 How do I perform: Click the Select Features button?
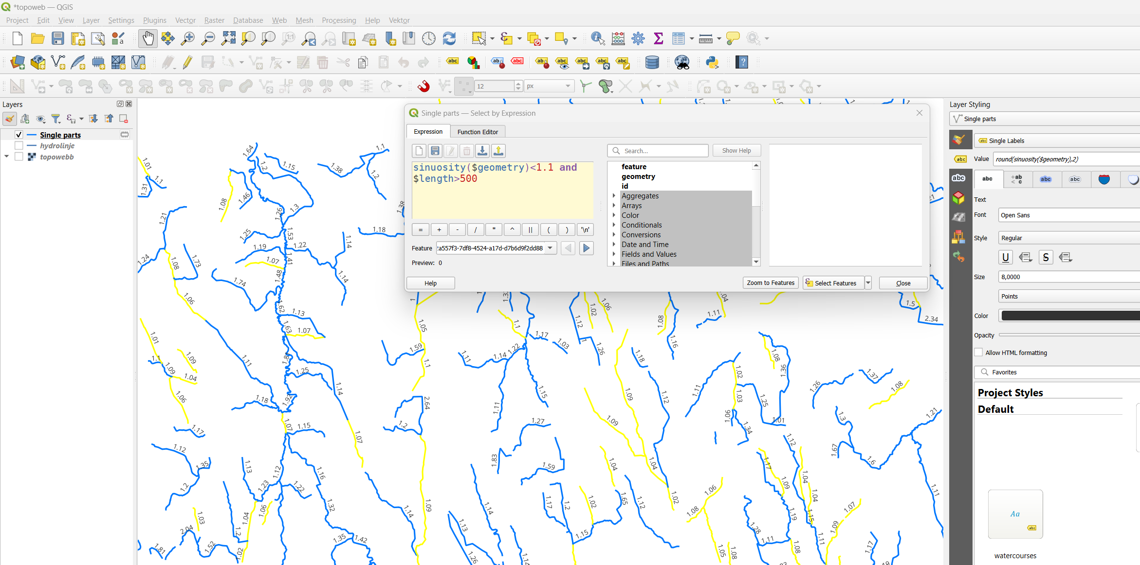(833, 283)
